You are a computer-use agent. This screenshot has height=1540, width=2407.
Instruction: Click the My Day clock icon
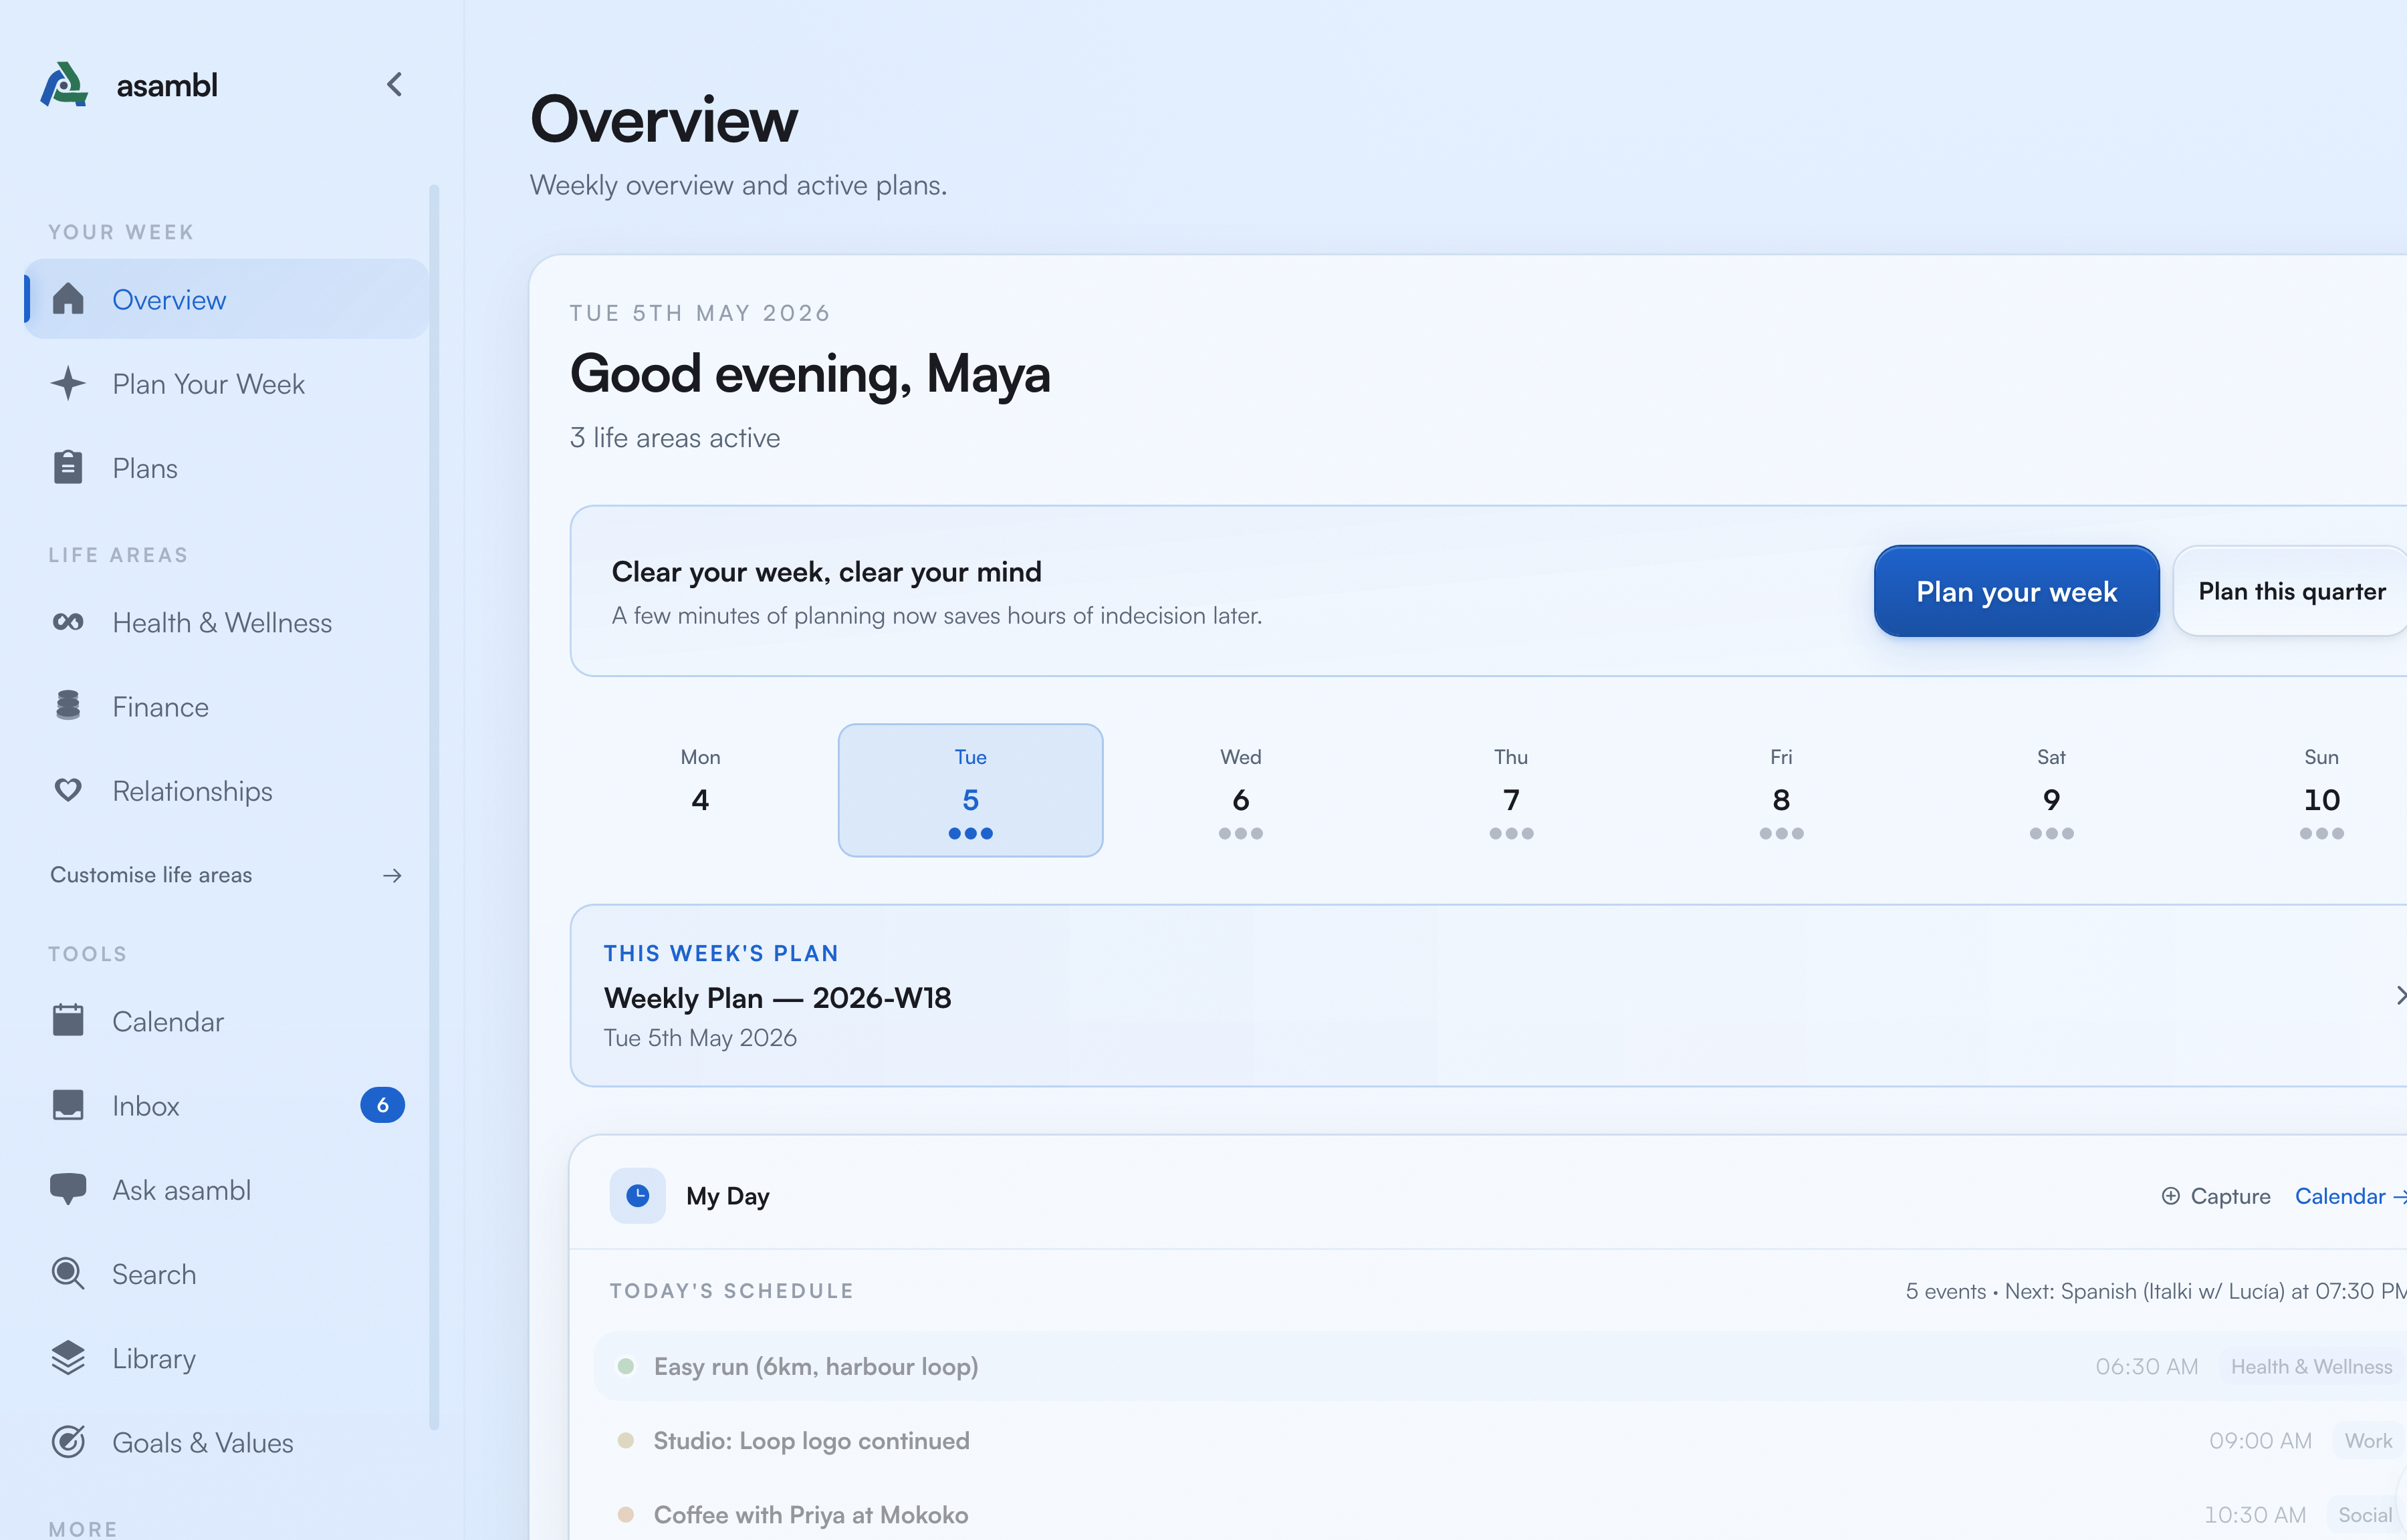coord(638,1195)
